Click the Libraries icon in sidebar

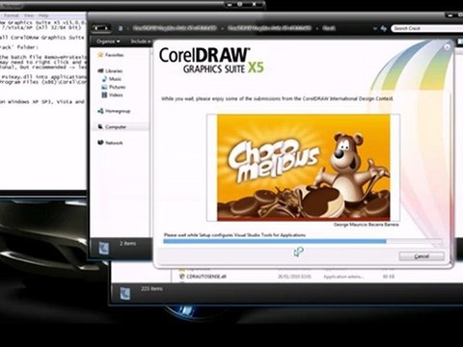[100, 70]
